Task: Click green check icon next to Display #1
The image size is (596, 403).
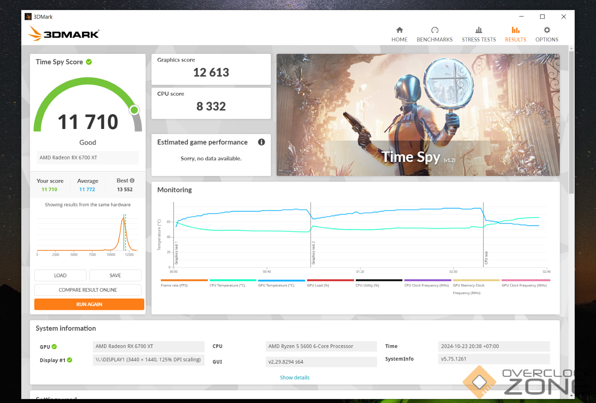Action: (70, 360)
